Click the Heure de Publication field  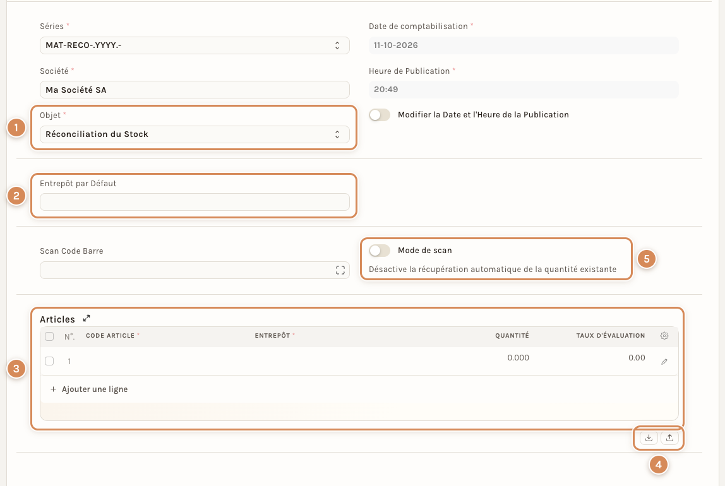click(524, 90)
